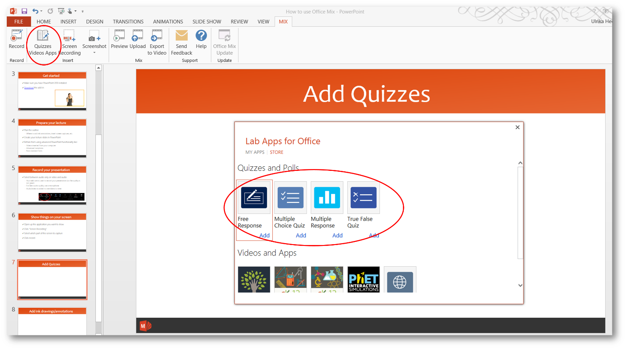This screenshot has height=349, width=626.
Task: Select the Free Response quiz app
Action: point(254,198)
